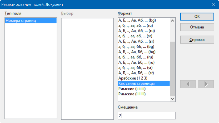This screenshot has width=219, height=123.
Task: Pick the last А, Б, .., Аа, Бб (sr) format
Action: [136, 73]
